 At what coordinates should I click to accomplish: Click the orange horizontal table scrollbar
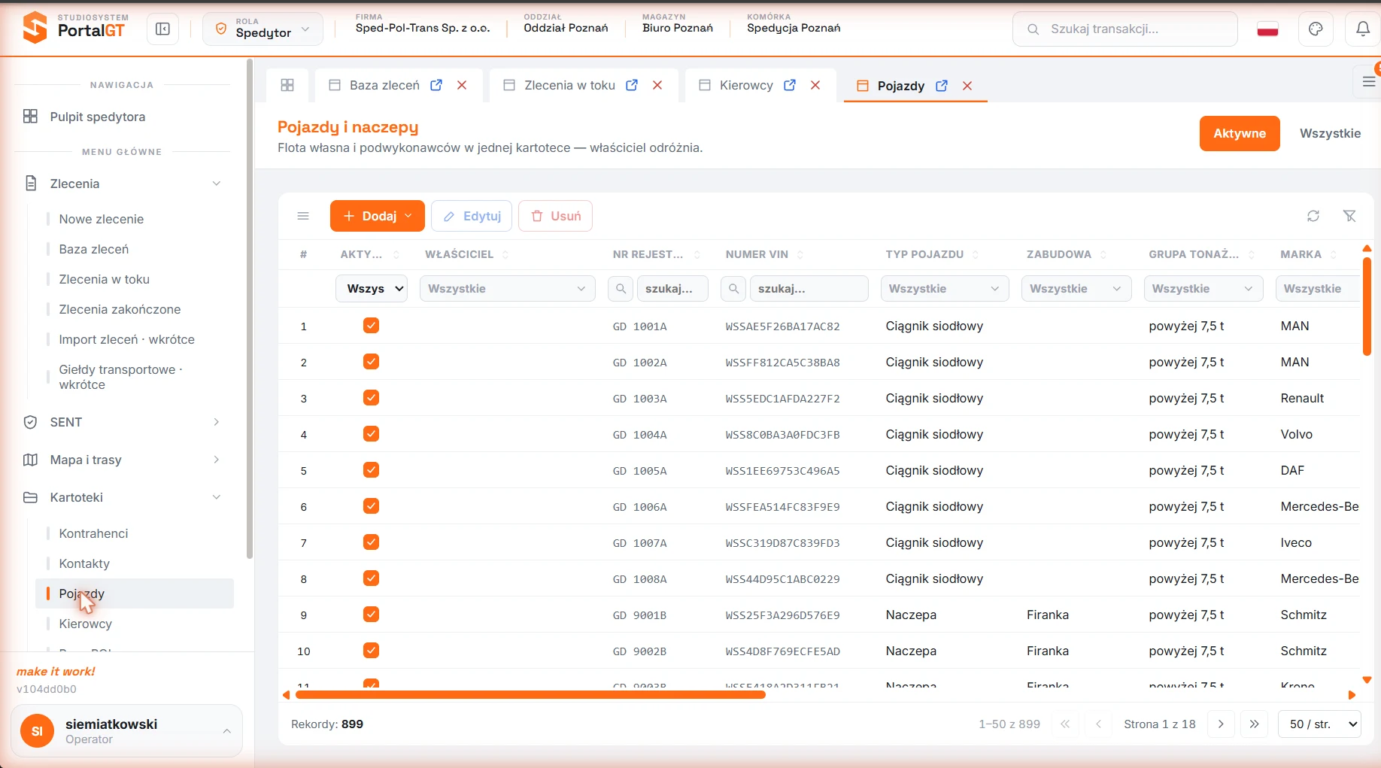click(x=530, y=695)
